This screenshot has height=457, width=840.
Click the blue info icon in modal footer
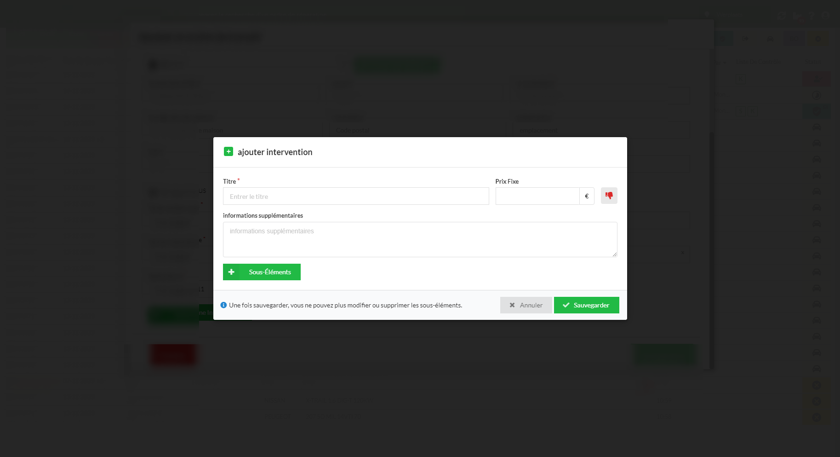(x=223, y=305)
